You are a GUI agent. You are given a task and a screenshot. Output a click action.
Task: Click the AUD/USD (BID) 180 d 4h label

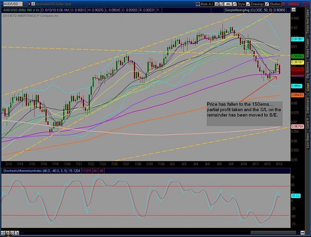pyautogui.click(x=20, y=10)
